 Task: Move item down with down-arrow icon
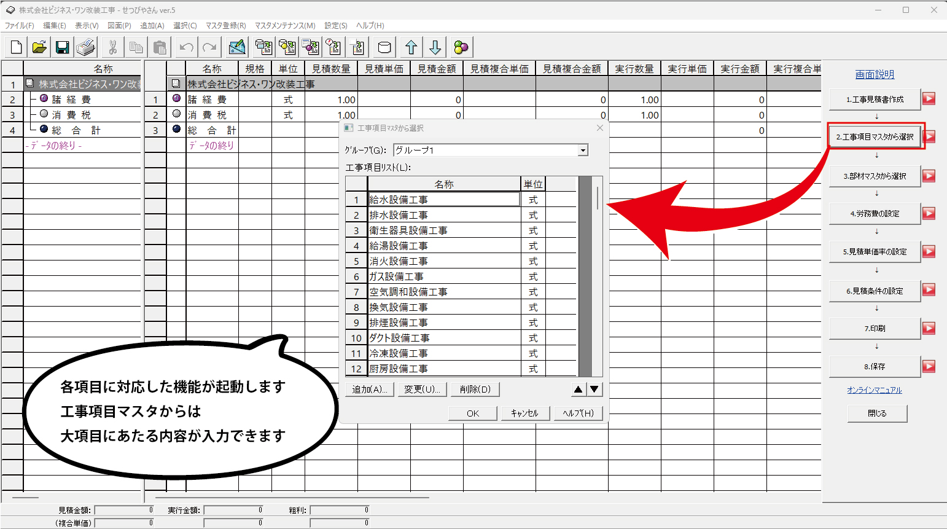click(x=435, y=47)
